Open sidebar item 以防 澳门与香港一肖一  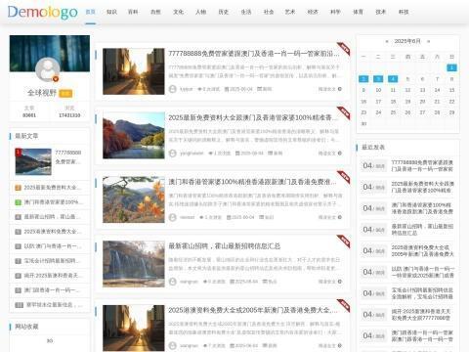point(53,246)
